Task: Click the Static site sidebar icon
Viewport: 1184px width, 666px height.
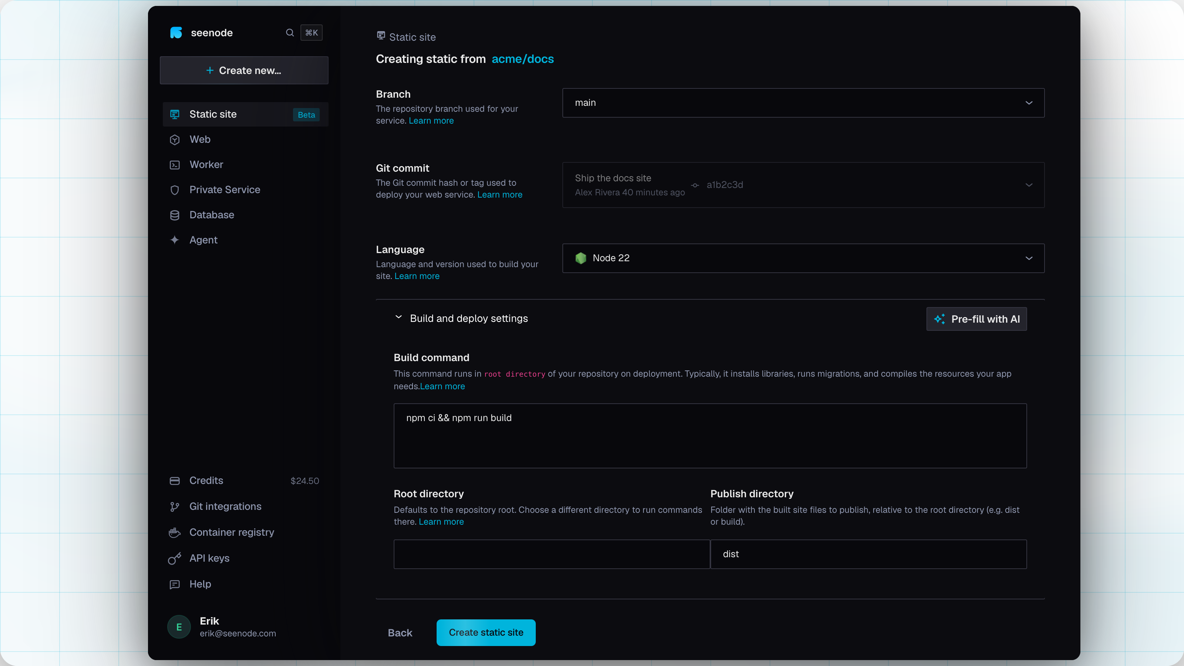Action: [175, 114]
